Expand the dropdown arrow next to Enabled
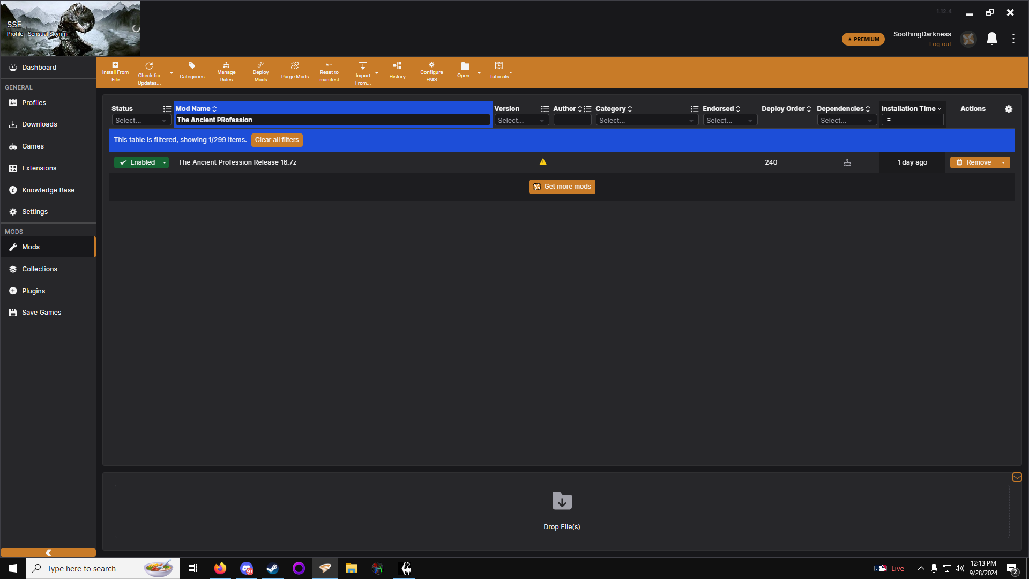Viewport: 1029px width, 579px height. [x=165, y=162]
